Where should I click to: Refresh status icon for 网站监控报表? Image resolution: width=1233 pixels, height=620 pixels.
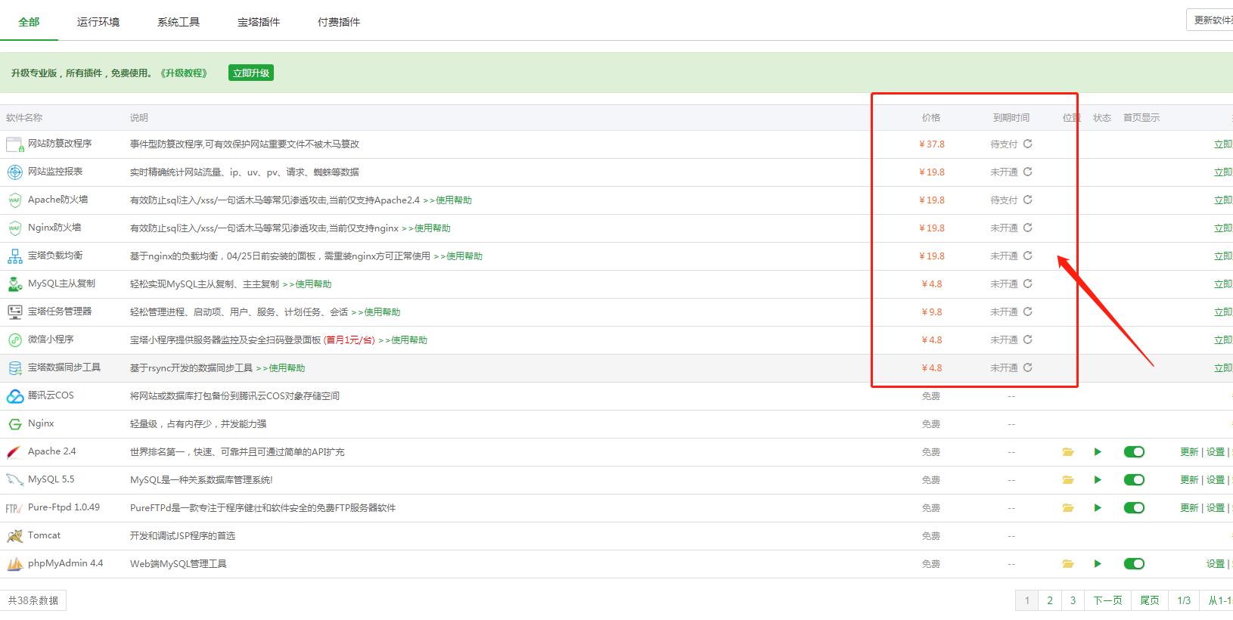tap(1028, 172)
